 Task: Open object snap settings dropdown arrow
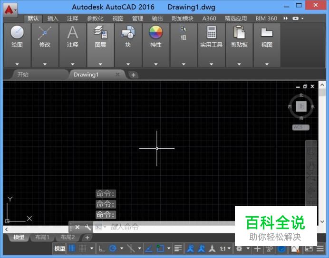pyautogui.click(x=169, y=248)
